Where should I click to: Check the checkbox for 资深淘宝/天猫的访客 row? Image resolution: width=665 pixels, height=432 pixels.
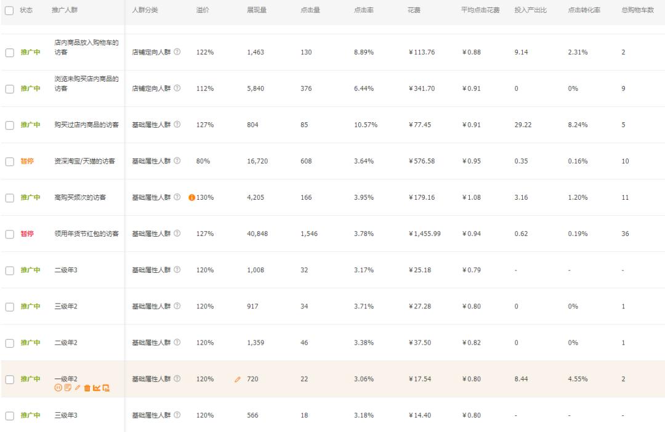pyautogui.click(x=10, y=161)
